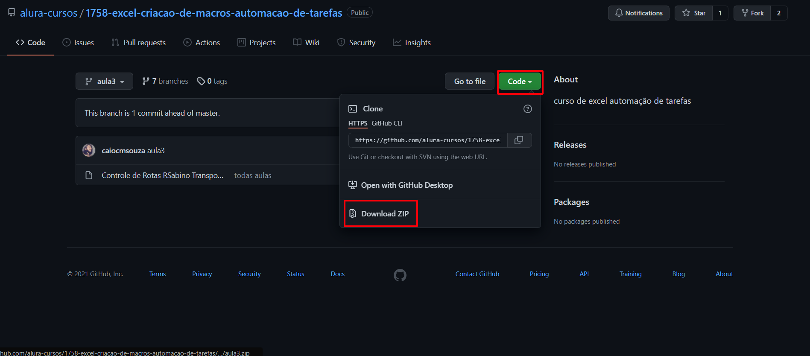Screen dimensions: 810x356
Task: Select the HTTPS clone option
Action: 358,123
